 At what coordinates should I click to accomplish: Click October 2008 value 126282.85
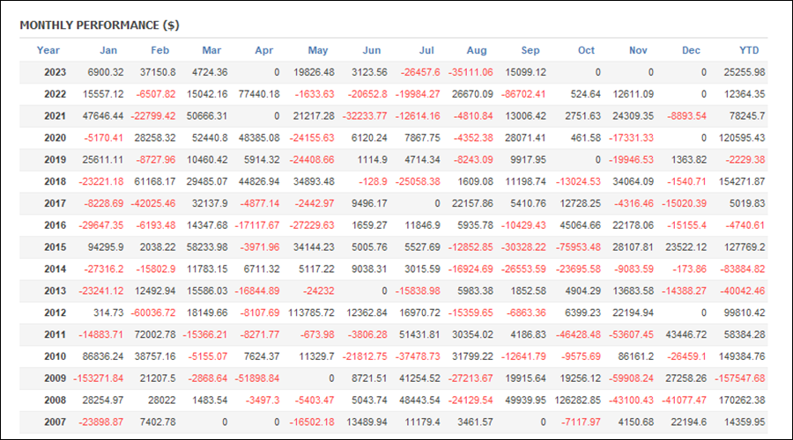pos(577,400)
